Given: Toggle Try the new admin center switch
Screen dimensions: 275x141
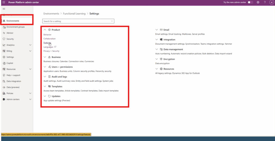Looking at the screenshot, I should pos(251,2).
